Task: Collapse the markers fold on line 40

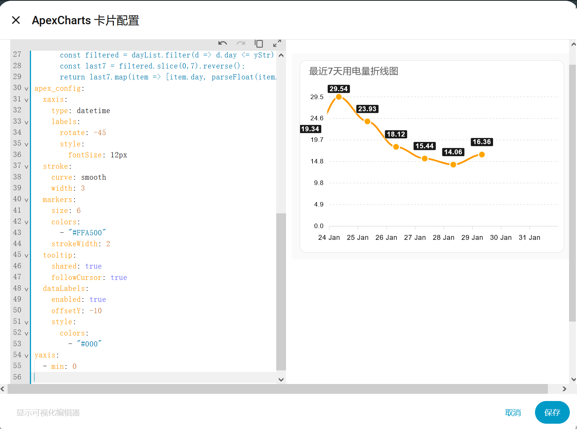Action: click(x=26, y=201)
